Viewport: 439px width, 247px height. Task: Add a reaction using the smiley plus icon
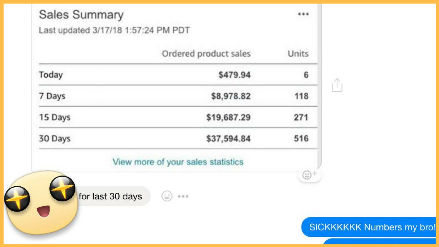310,175
